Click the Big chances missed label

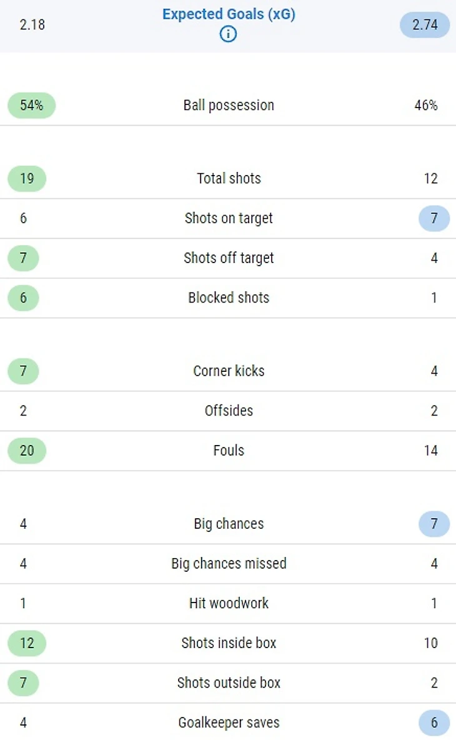tap(229, 564)
